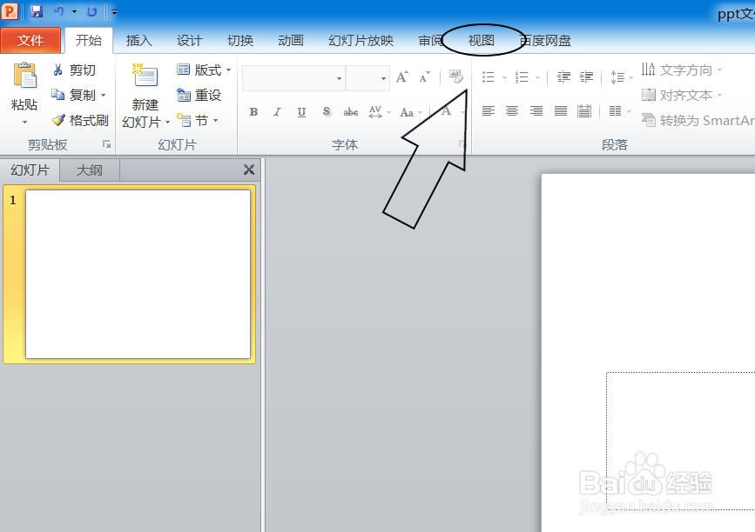This screenshot has height=532, width=755.
Task: Open the Character Spacing AV menu
Action: pos(379,112)
